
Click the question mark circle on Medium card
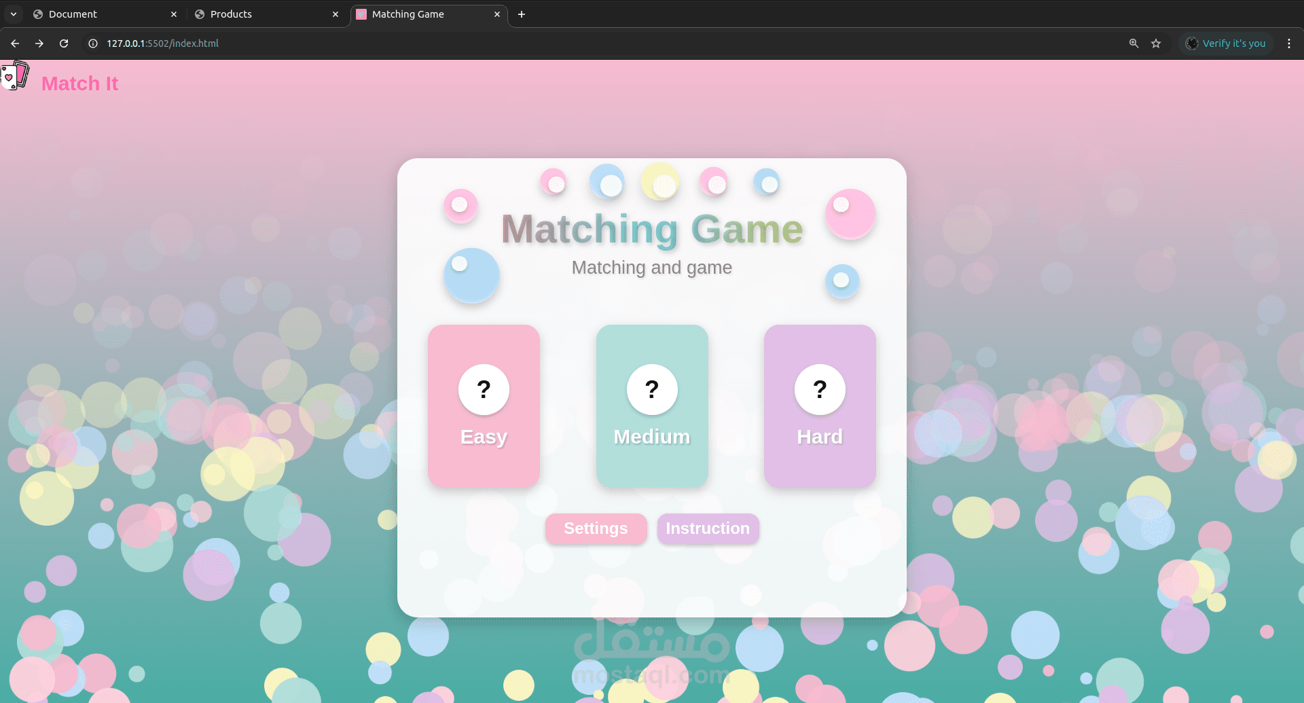coord(652,389)
